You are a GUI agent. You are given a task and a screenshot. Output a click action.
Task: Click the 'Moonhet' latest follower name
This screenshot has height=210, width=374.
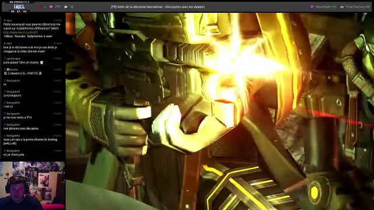pos(323,7)
